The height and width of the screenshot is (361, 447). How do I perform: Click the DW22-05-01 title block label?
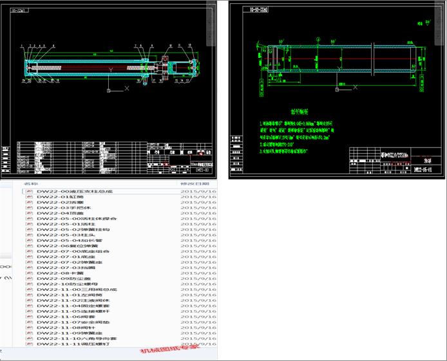pos(423,170)
